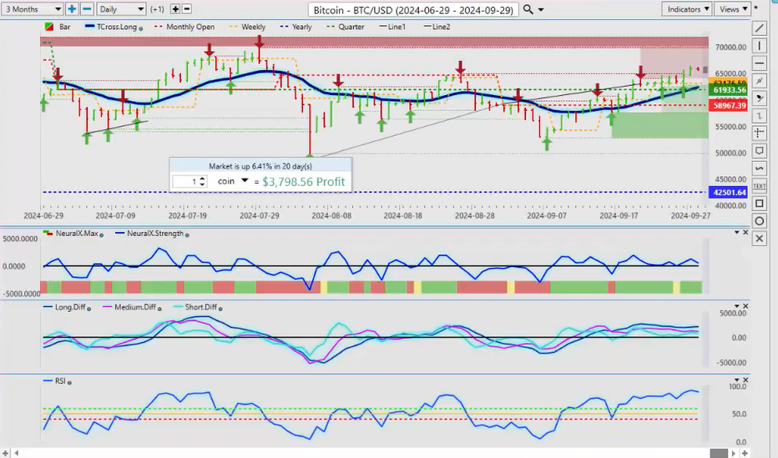Click the green 61933.56 price label
The image size is (778, 458).
click(728, 90)
